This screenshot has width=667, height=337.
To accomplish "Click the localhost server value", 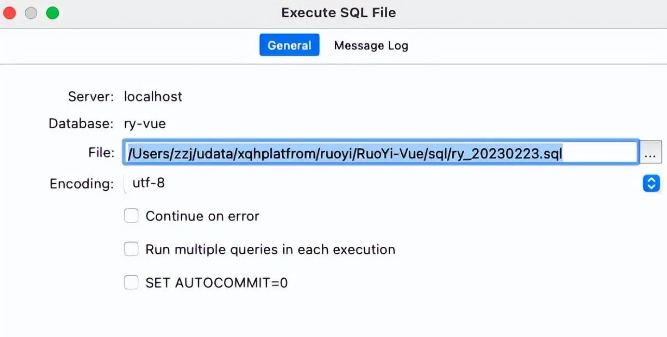I will (x=153, y=96).
